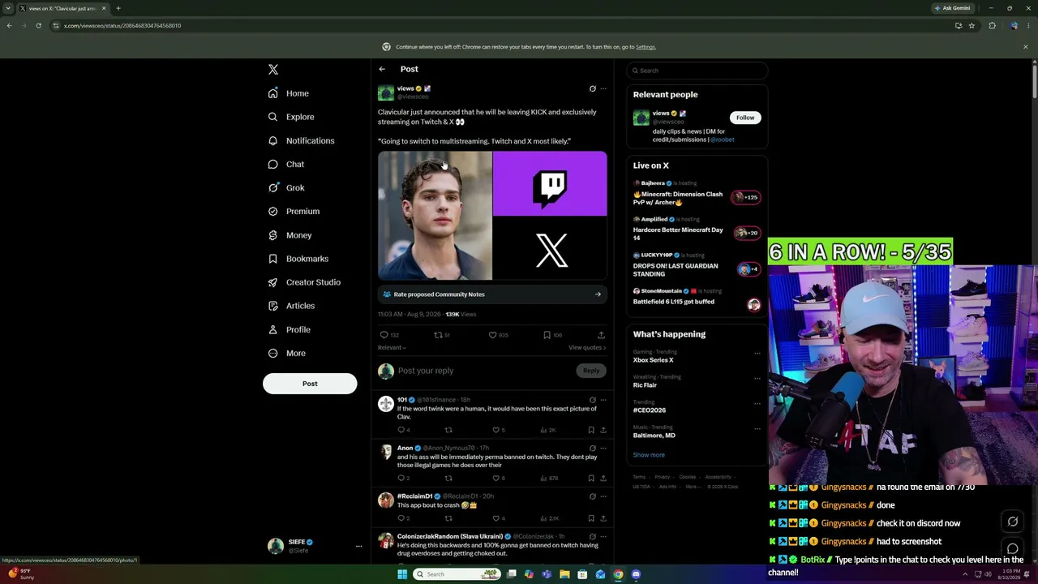Like the #ReclaimD1 reply
This screenshot has height=584, width=1038.
(495, 518)
